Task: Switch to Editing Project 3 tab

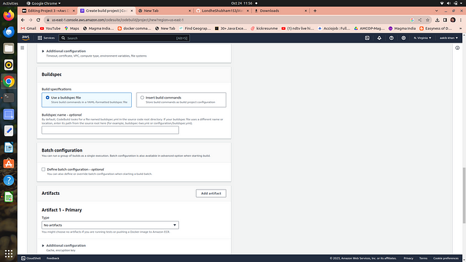Action: (x=48, y=11)
